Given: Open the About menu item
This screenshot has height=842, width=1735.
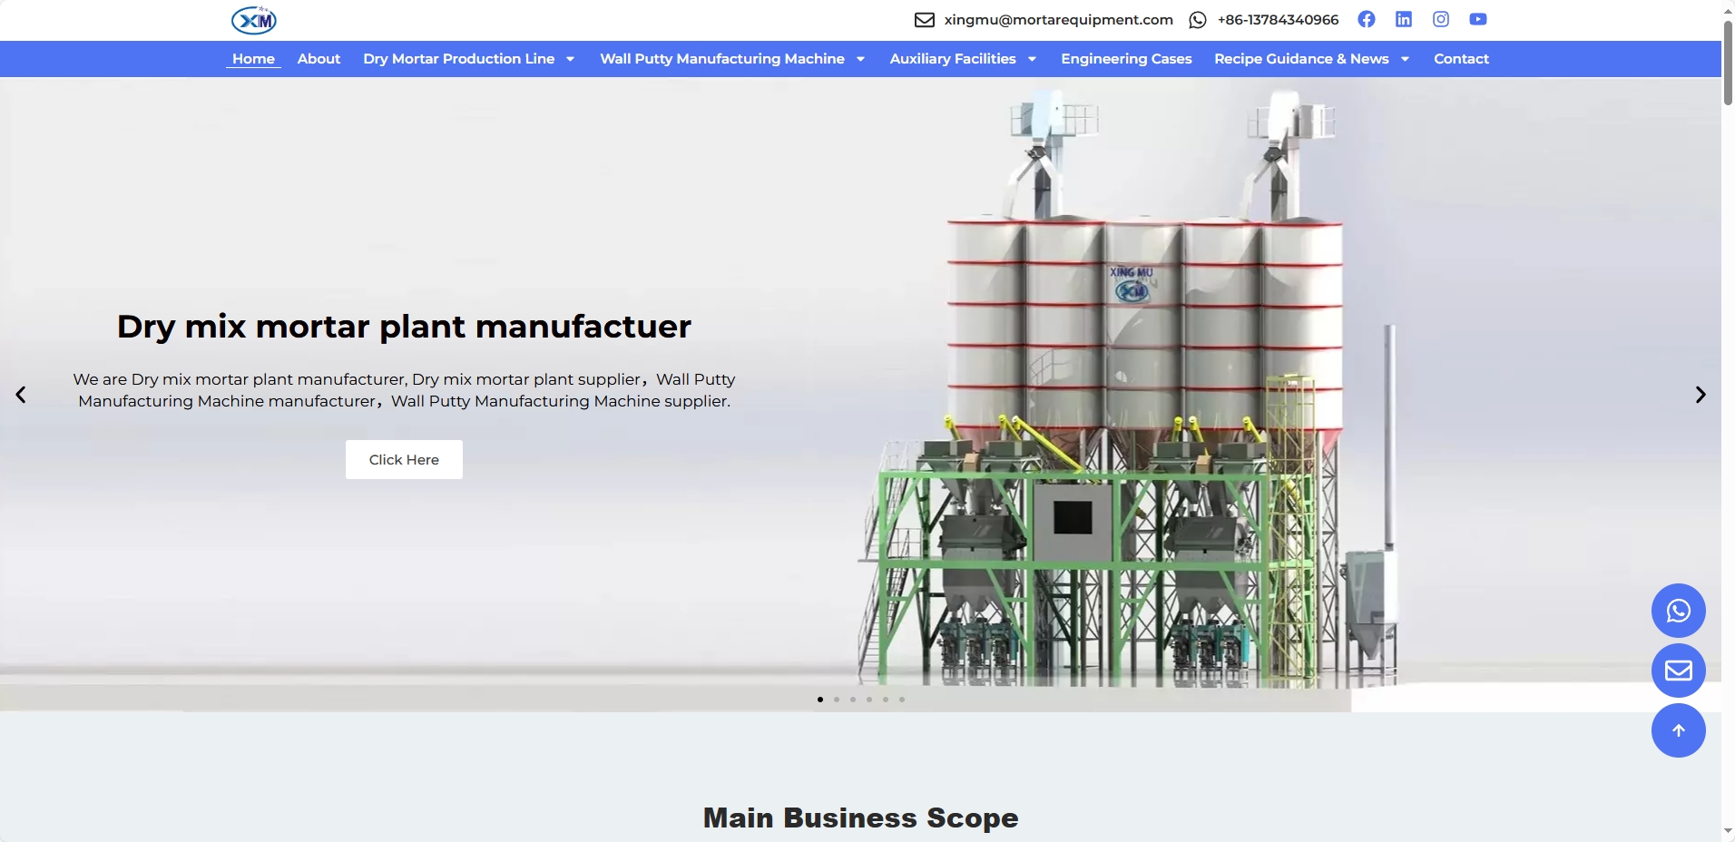Looking at the screenshot, I should click(319, 59).
